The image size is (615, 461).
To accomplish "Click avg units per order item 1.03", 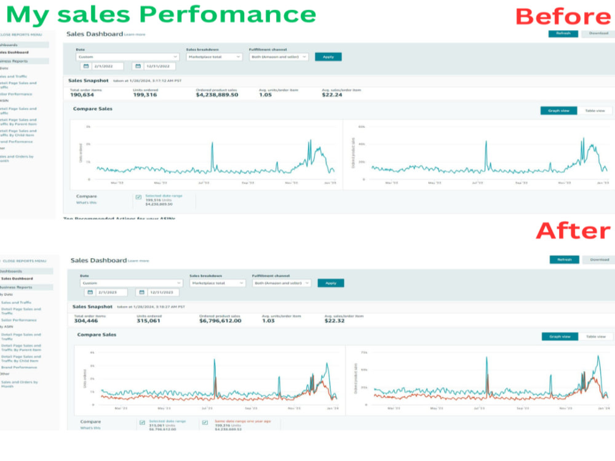I will pos(268,321).
